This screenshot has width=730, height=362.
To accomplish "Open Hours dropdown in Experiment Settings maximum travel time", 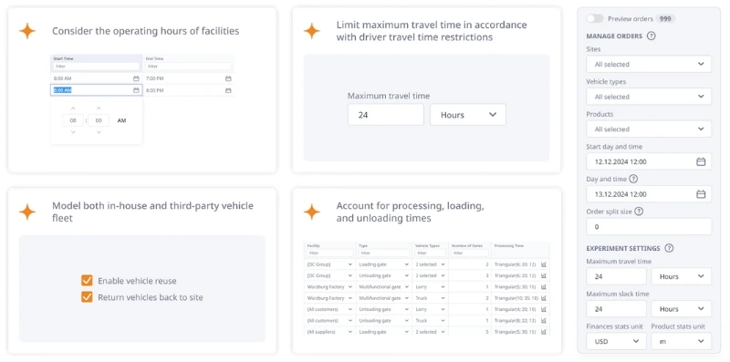I will [681, 276].
